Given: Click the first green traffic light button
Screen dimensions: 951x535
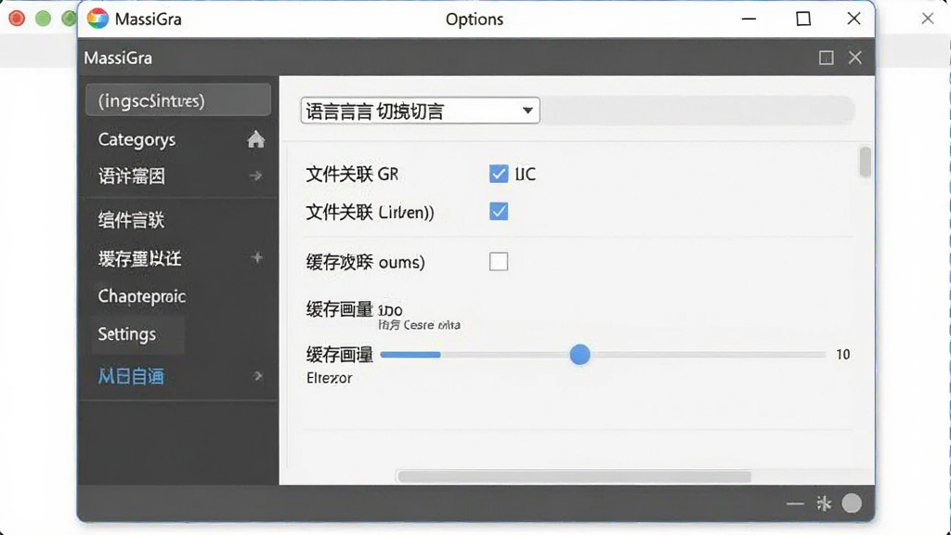Looking at the screenshot, I should click(43, 19).
